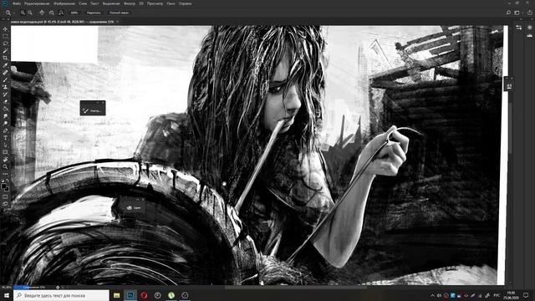Image resolution: width=535 pixels, height=301 pixels.
Task: Select the Paint Bucket tool
Action: point(5,109)
